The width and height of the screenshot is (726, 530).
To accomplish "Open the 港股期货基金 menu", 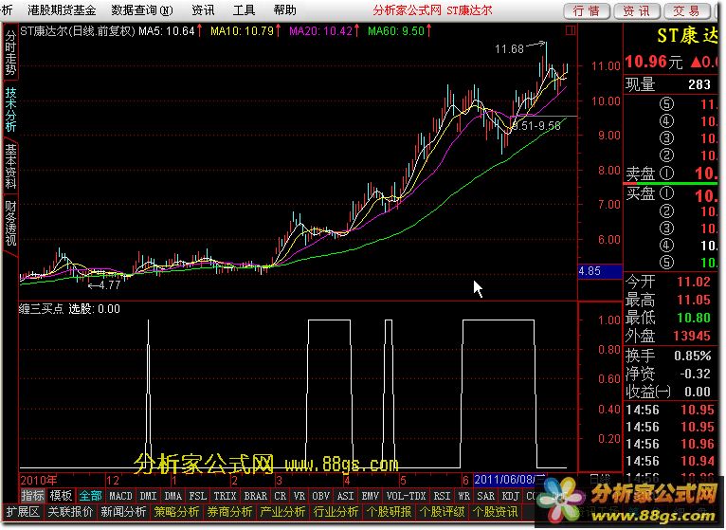I will pyautogui.click(x=62, y=9).
